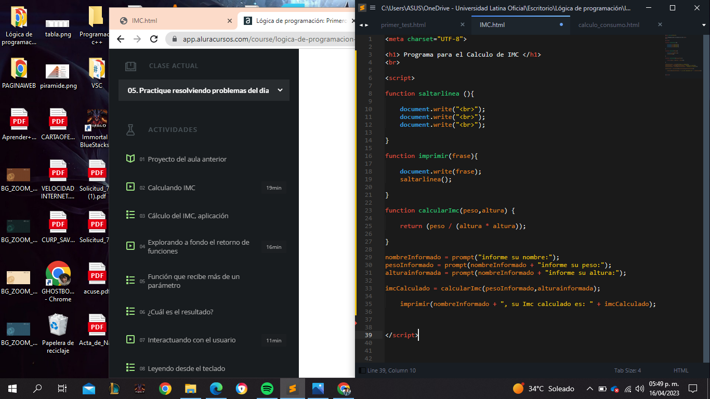Open the Sublime Text hamburger menu

[373, 8]
